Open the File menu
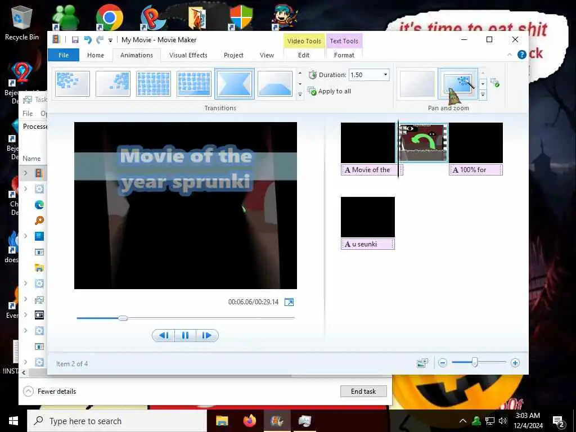The image size is (576, 432). point(64,55)
